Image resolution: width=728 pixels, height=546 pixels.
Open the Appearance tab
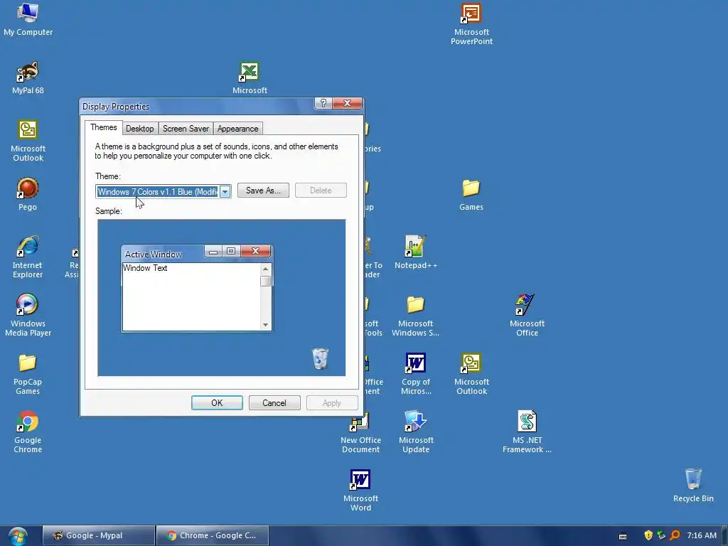click(x=237, y=129)
